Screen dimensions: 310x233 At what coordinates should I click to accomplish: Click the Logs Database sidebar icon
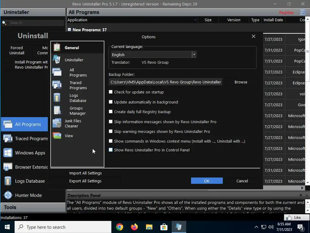[8, 181]
